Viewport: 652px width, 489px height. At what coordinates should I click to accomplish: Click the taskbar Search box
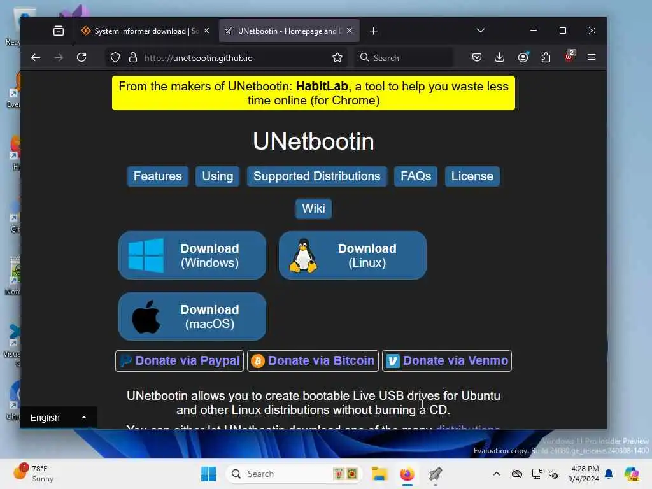coord(294,474)
